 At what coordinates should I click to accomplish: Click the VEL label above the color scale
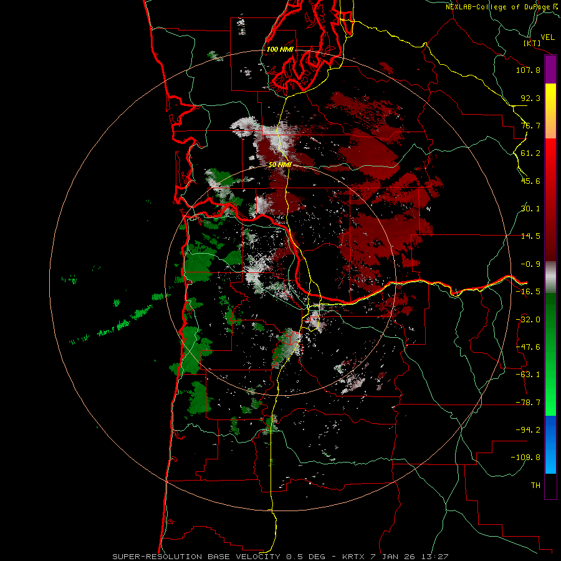[547, 37]
